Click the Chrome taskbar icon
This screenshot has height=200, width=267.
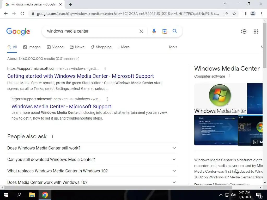coord(45,195)
